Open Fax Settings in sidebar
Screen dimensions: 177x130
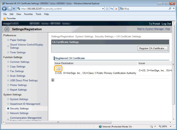pyautogui.click(x=17, y=71)
